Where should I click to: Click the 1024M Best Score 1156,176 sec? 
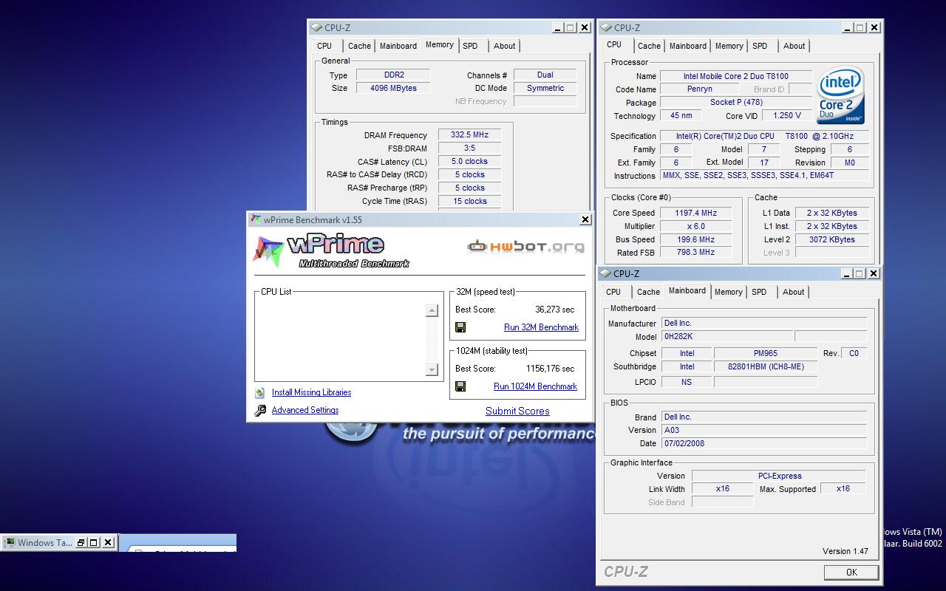coord(550,369)
